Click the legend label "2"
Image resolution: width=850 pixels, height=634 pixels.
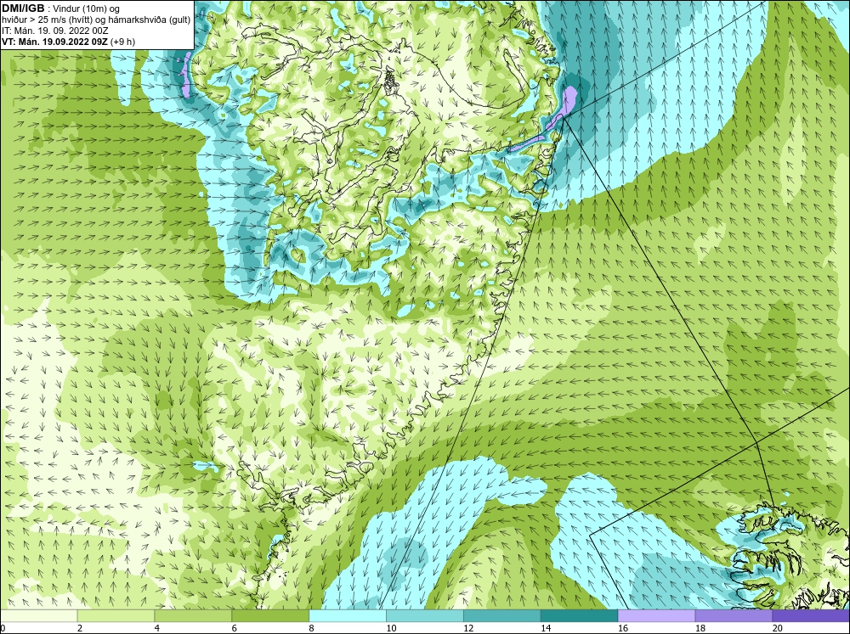click(x=80, y=628)
